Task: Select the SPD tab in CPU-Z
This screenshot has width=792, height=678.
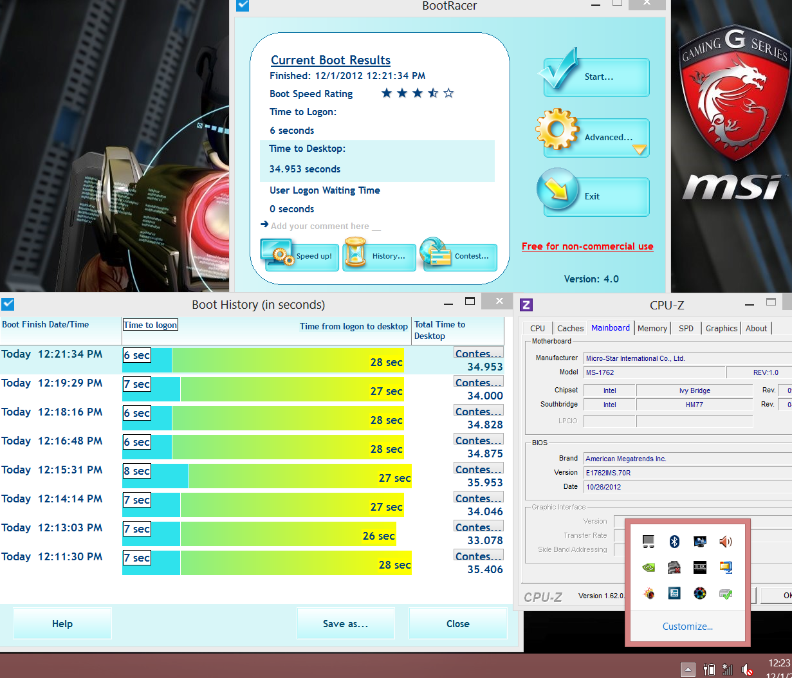Action: (686, 328)
